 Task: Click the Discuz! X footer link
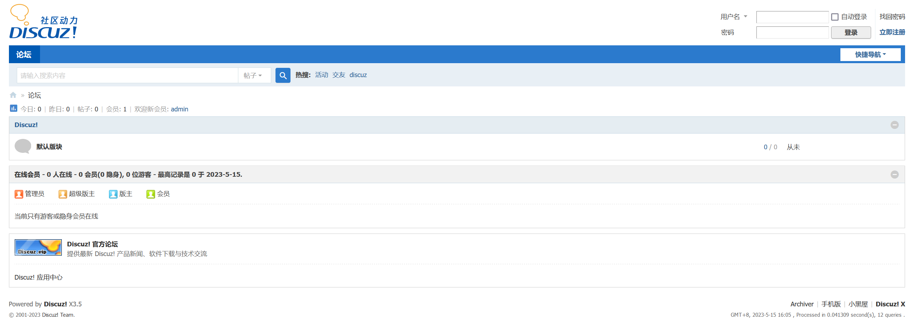pyautogui.click(x=890, y=304)
